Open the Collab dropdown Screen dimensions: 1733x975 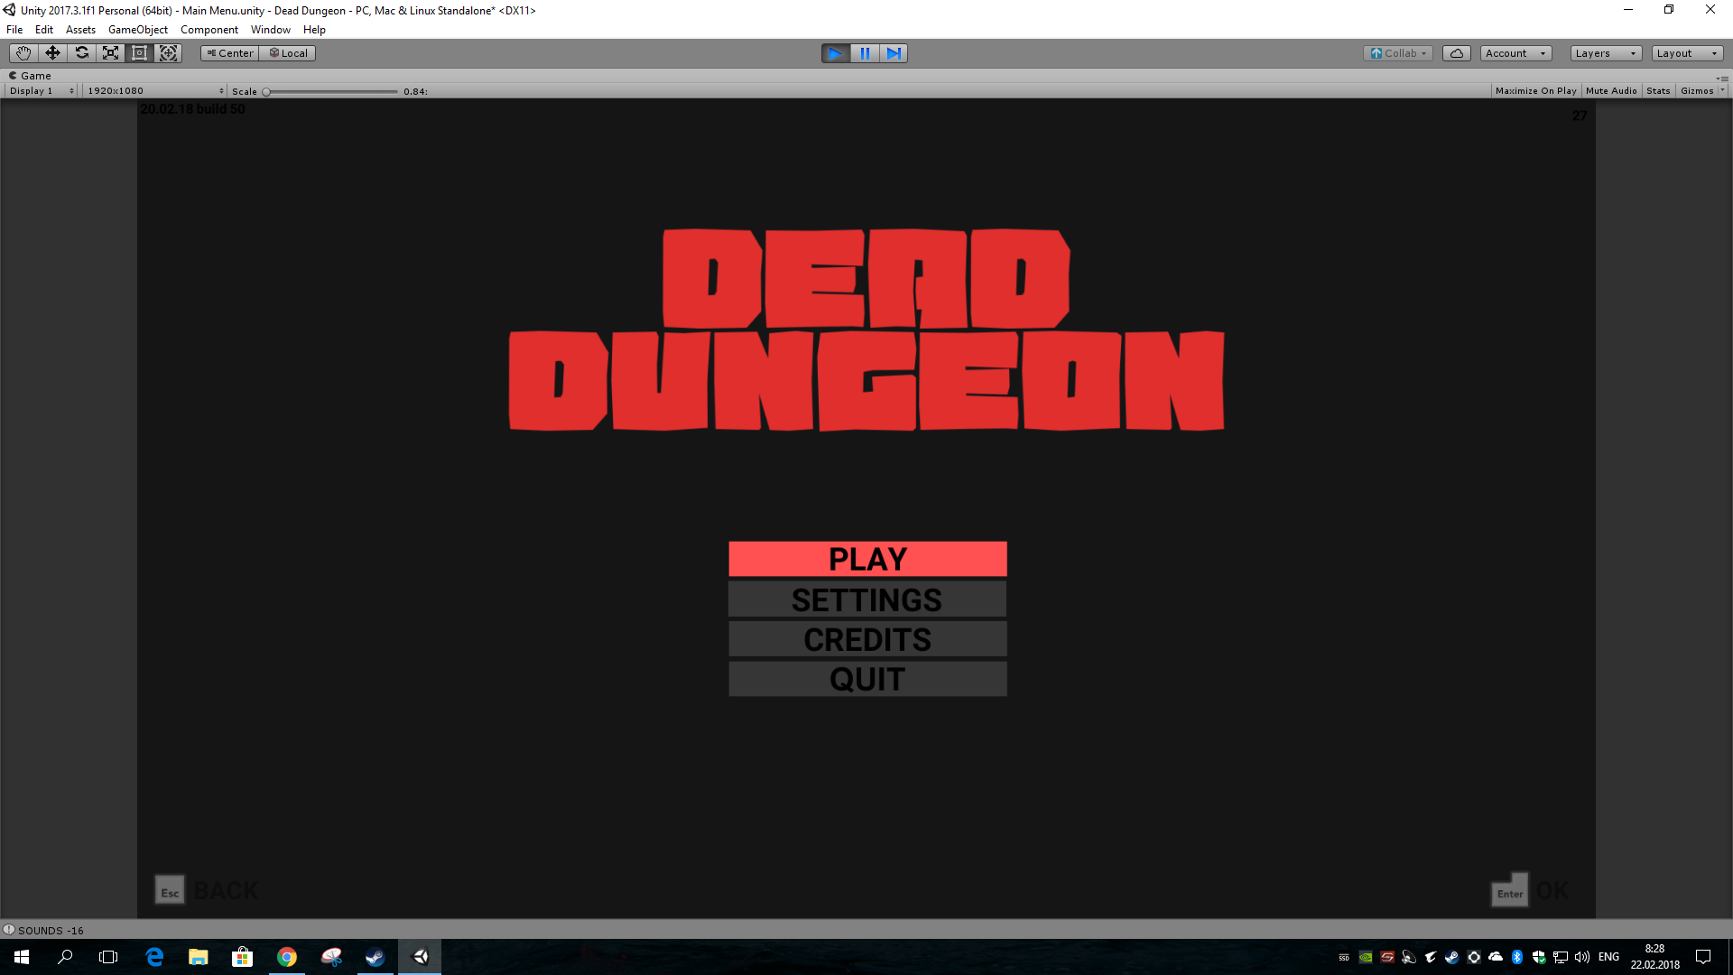coord(1398,53)
